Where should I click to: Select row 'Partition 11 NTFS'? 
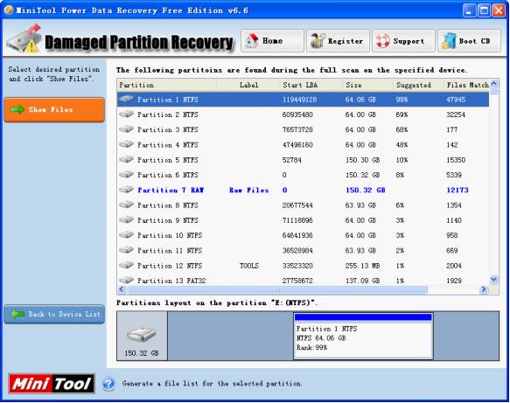[304, 250]
